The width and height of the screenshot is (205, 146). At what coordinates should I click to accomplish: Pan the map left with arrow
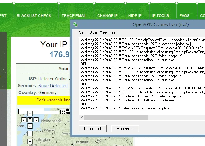[24, 120]
